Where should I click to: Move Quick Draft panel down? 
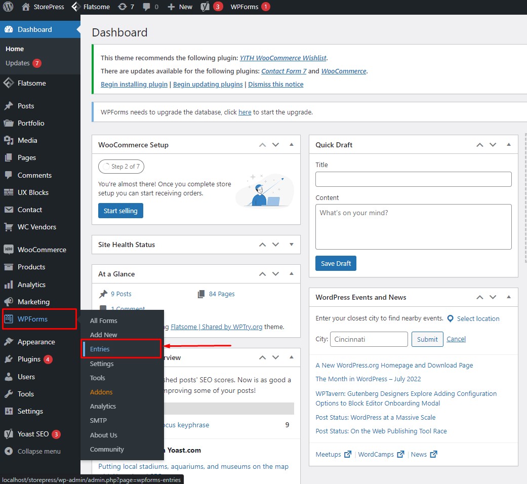click(x=493, y=145)
